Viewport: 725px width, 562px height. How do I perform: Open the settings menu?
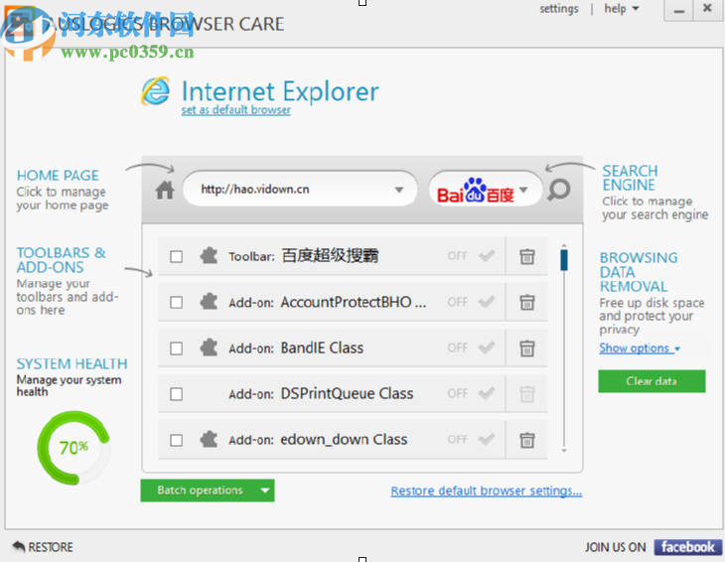pyautogui.click(x=558, y=8)
